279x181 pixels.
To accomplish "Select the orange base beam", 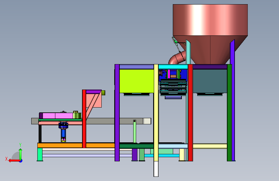I will pyautogui.click(x=76, y=145).
